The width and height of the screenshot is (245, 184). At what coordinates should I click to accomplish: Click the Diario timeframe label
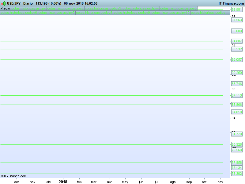pos(28,3)
